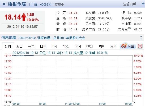
Task: Open the 15分 chart tab
Action: click(x=66, y=46)
